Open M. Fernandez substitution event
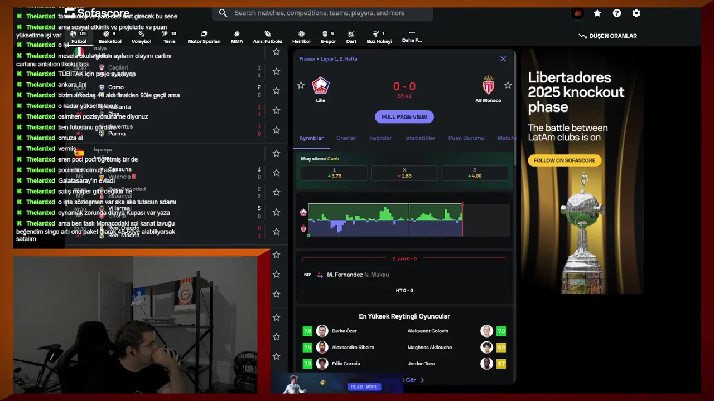 404,275
